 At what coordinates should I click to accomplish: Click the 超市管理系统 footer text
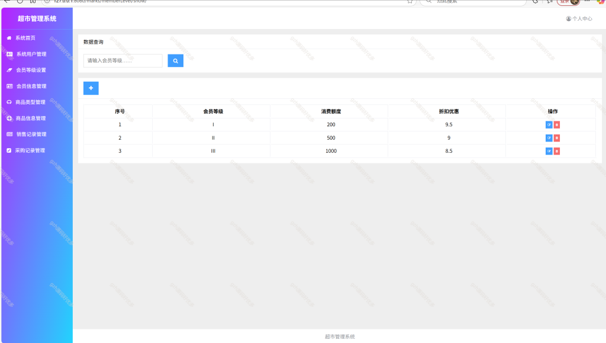coord(340,336)
